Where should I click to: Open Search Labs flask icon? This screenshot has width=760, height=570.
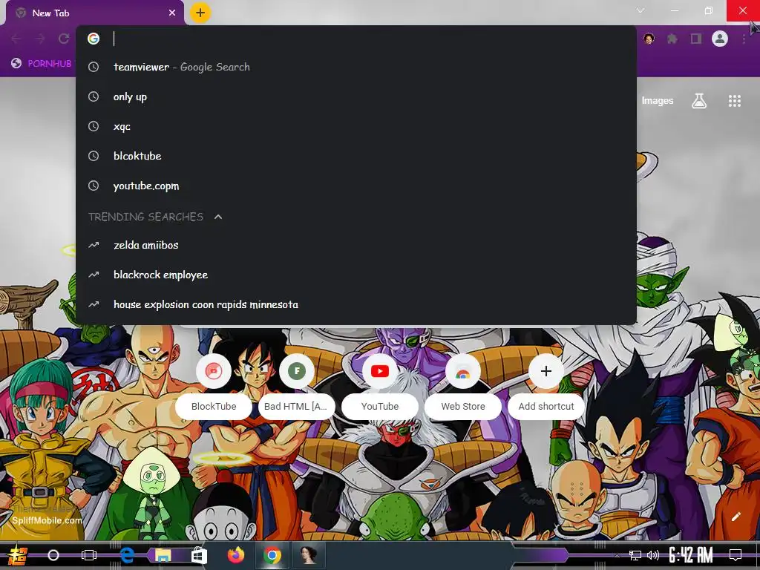(699, 101)
